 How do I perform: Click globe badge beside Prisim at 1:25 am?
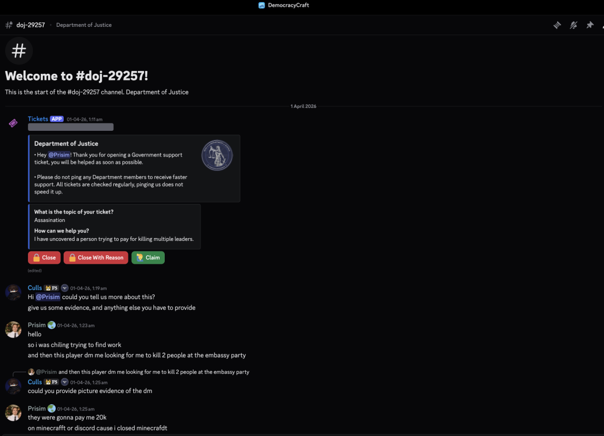pos(51,409)
